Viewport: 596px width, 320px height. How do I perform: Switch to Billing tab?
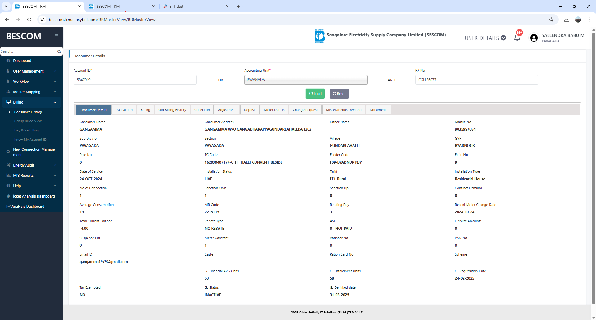[x=145, y=110]
